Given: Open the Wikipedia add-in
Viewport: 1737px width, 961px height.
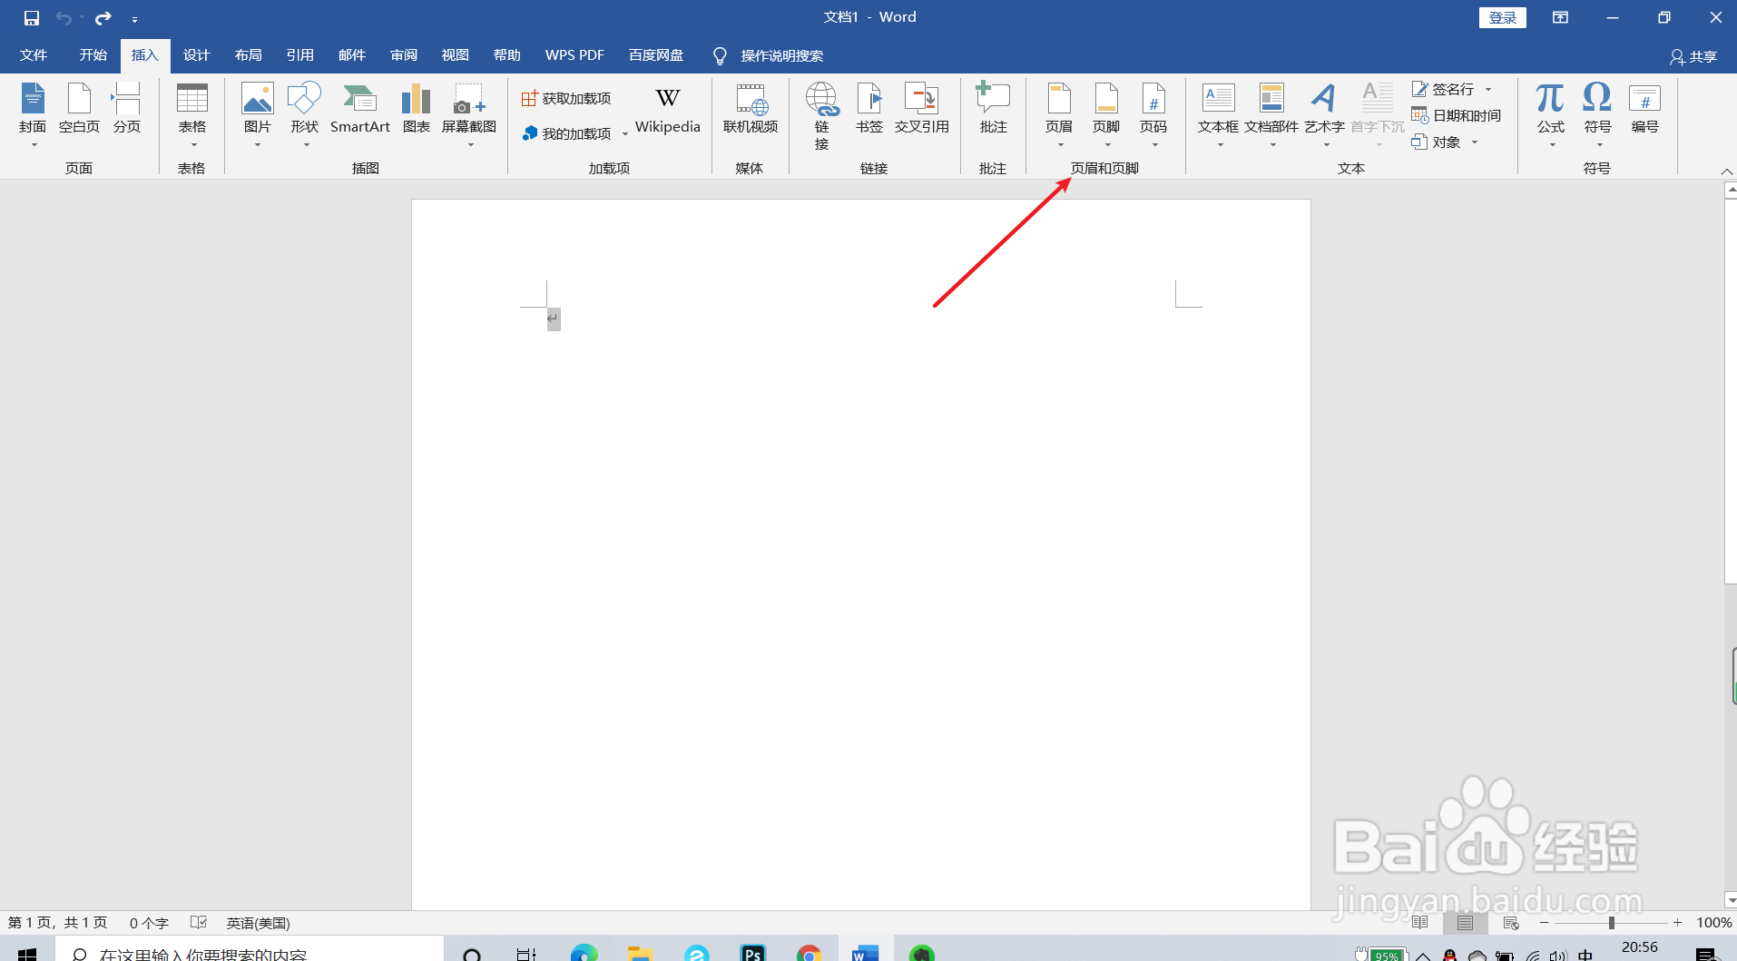Looking at the screenshot, I should point(668,111).
